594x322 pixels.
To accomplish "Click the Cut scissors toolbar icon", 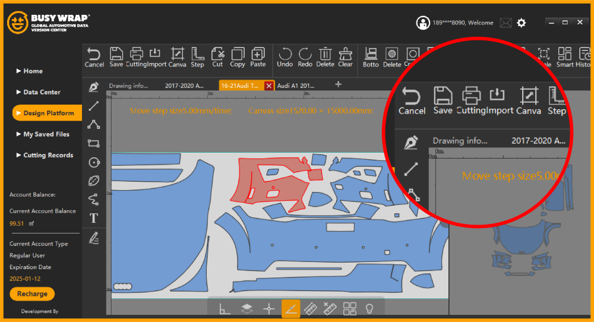I will [217, 54].
